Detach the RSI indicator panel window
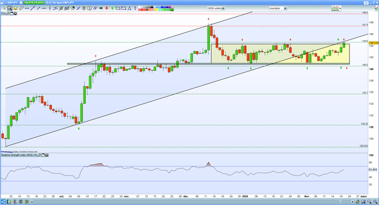 click(43, 155)
